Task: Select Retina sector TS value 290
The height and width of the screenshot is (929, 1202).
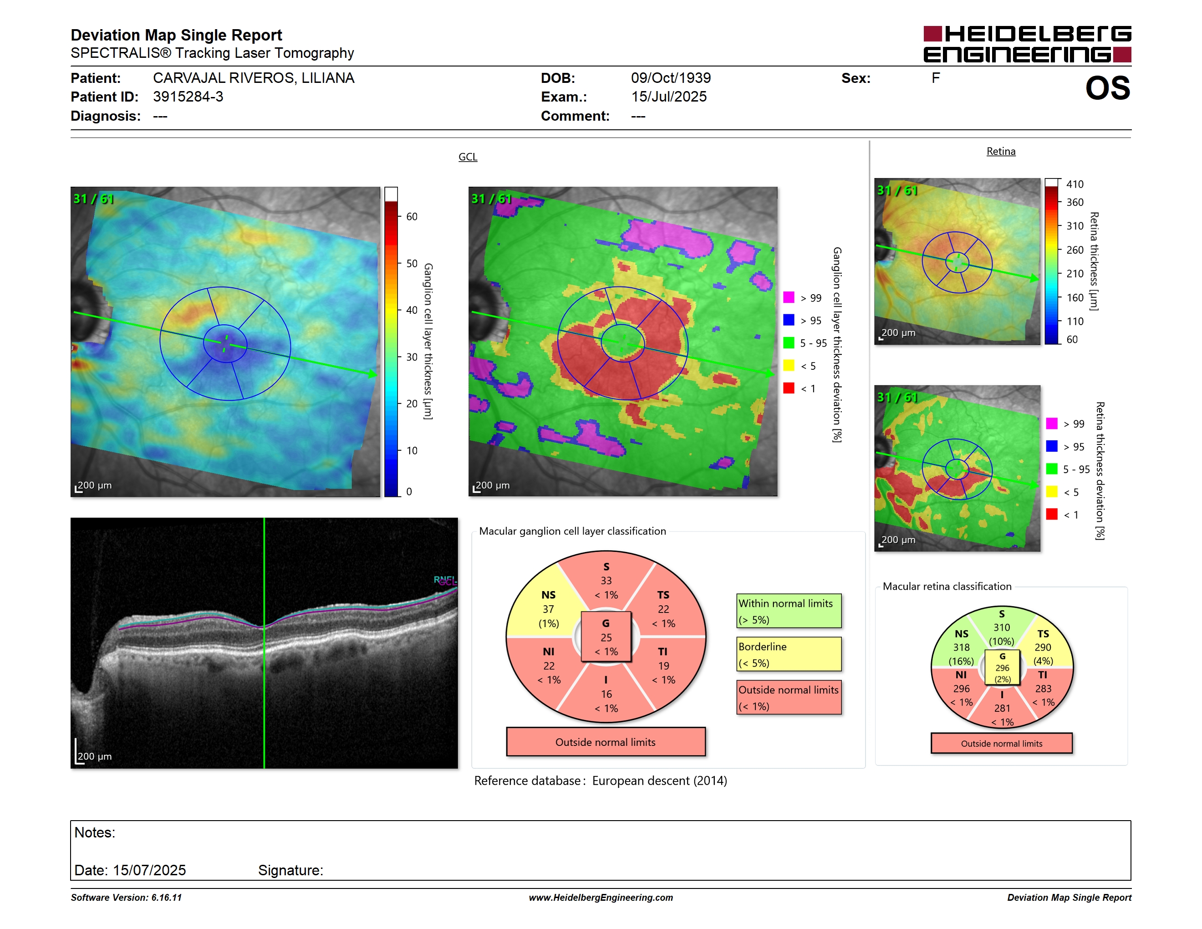Action: (x=1042, y=647)
